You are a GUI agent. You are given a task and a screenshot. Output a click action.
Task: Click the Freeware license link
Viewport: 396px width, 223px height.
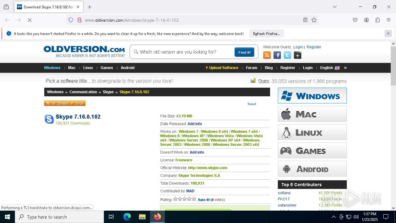[x=184, y=160]
